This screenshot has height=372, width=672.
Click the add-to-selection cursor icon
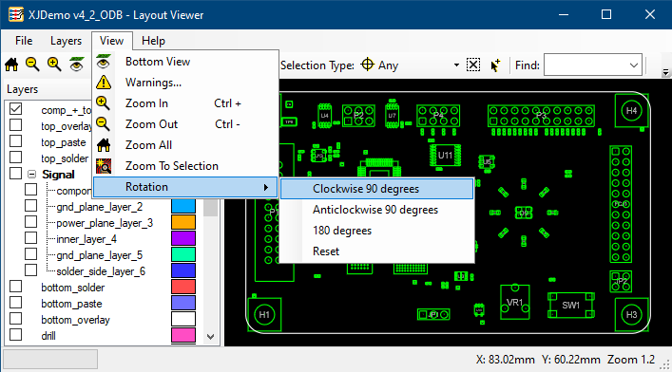point(495,65)
